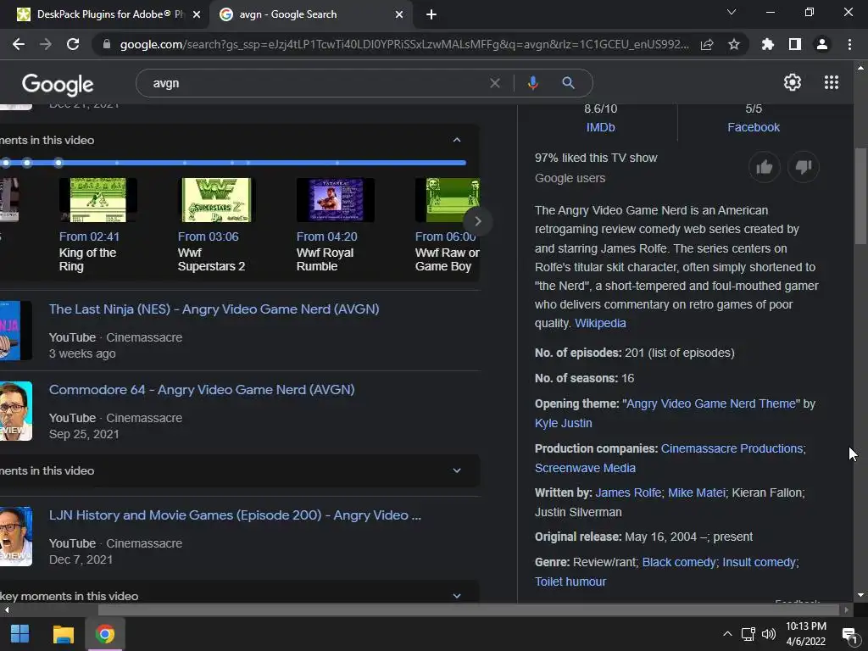Close the DeskPack Plugins tab
This screenshot has height=651, width=868.
click(197, 14)
